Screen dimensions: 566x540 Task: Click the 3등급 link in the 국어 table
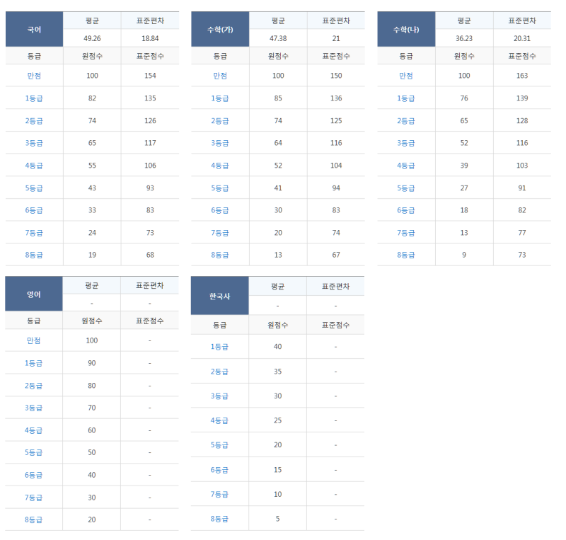34,143
